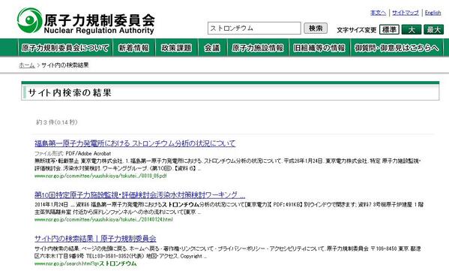Viewport: 449px width, 271px height.
Task: Open the 会議 menu item
Action: [x=212, y=47]
